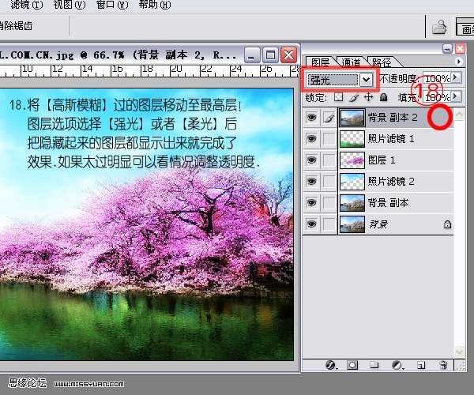
Task: Open the 强光 blend mode dropdown
Action: click(x=366, y=80)
